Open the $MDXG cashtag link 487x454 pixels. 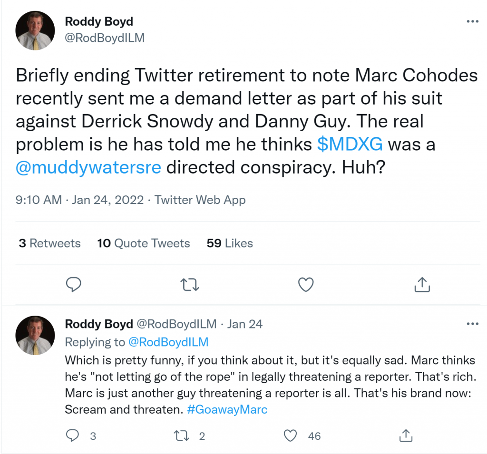tap(351, 144)
